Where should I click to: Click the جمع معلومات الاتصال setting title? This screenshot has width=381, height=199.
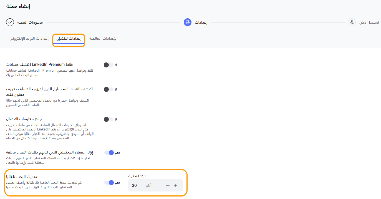(24, 119)
